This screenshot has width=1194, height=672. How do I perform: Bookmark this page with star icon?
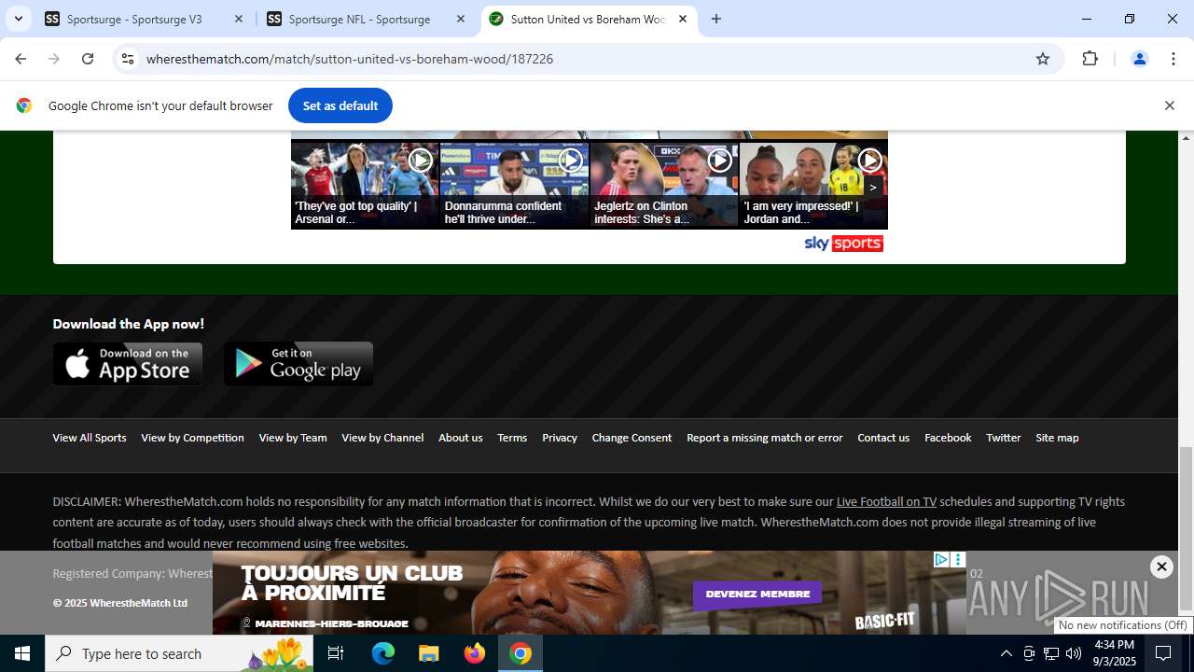(x=1043, y=59)
